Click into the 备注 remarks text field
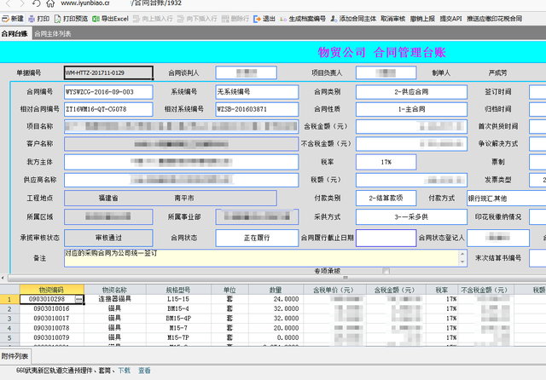This screenshot has width=546, height=380. tap(256, 256)
